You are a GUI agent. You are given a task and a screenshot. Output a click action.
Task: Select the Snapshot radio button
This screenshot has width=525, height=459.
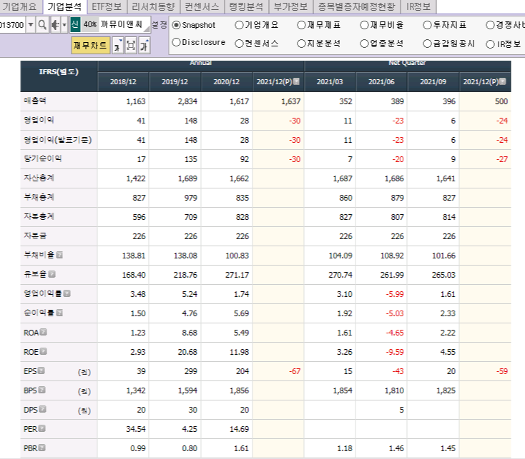(176, 25)
